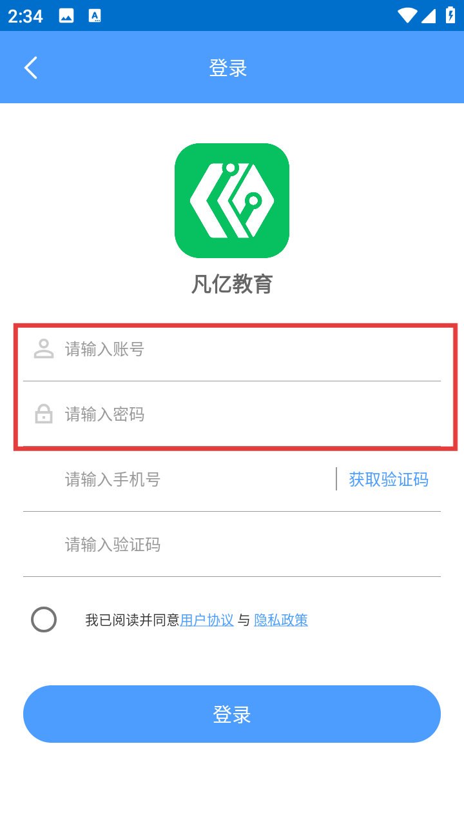Tap the 凡亿教育 app name text

pyautogui.click(x=232, y=284)
